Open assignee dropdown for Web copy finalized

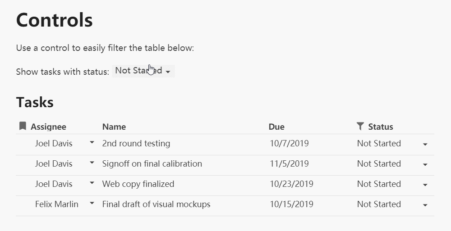tap(92, 183)
